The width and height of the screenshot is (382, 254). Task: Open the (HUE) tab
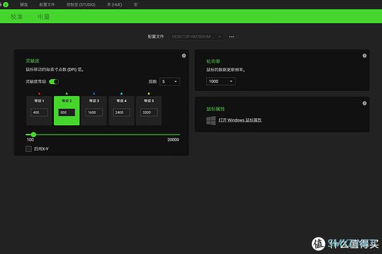tap(115, 4)
